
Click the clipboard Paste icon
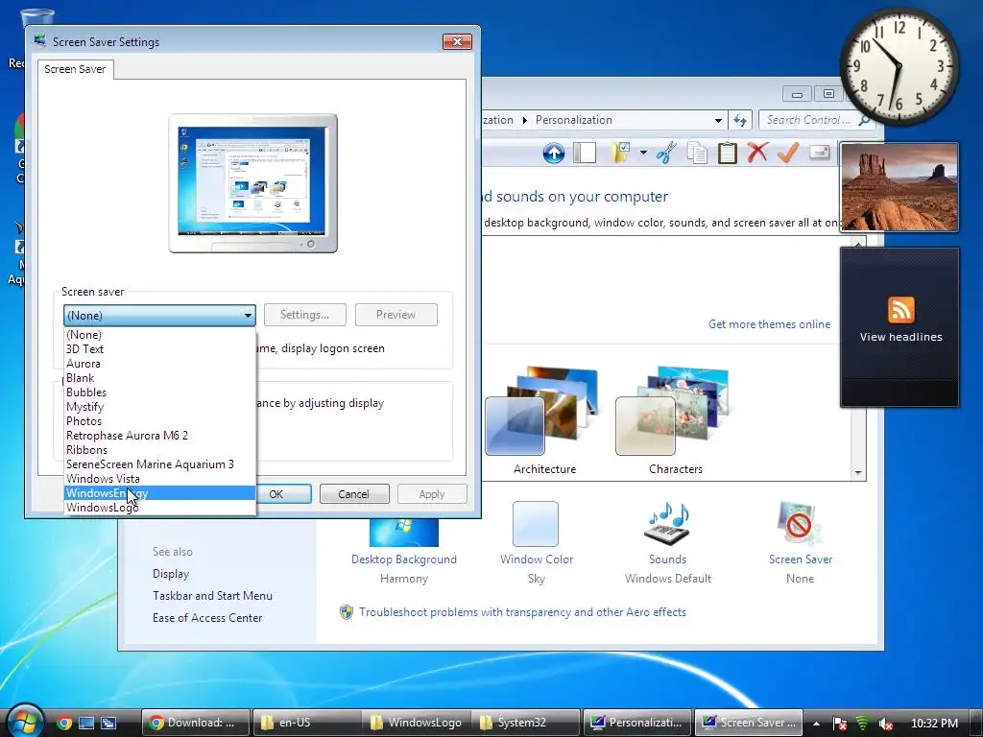click(728, 153)
